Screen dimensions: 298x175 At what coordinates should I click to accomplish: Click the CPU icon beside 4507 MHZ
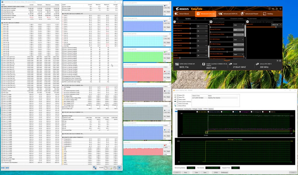point(204,64)
